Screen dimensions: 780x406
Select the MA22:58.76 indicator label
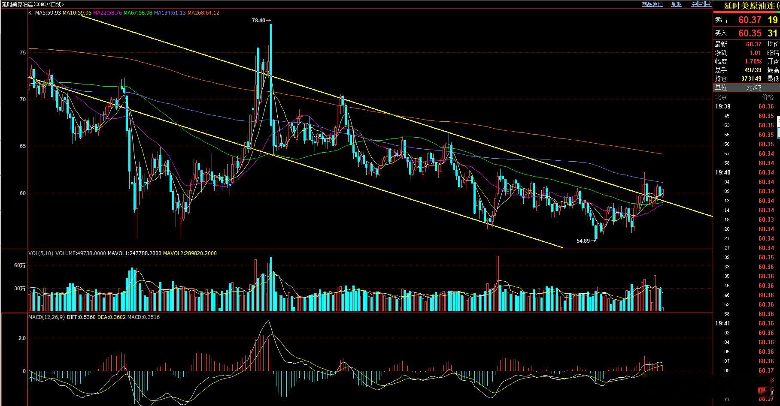[x=108, y=13]
